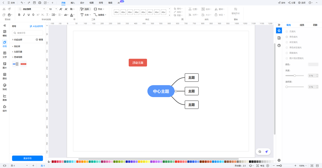
Task: Open the 模板 templates sidebar panel
Action: point(5,33)
